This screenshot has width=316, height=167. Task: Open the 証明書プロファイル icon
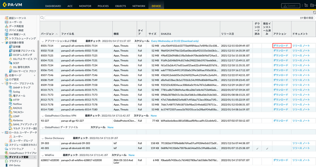[11, 51]
